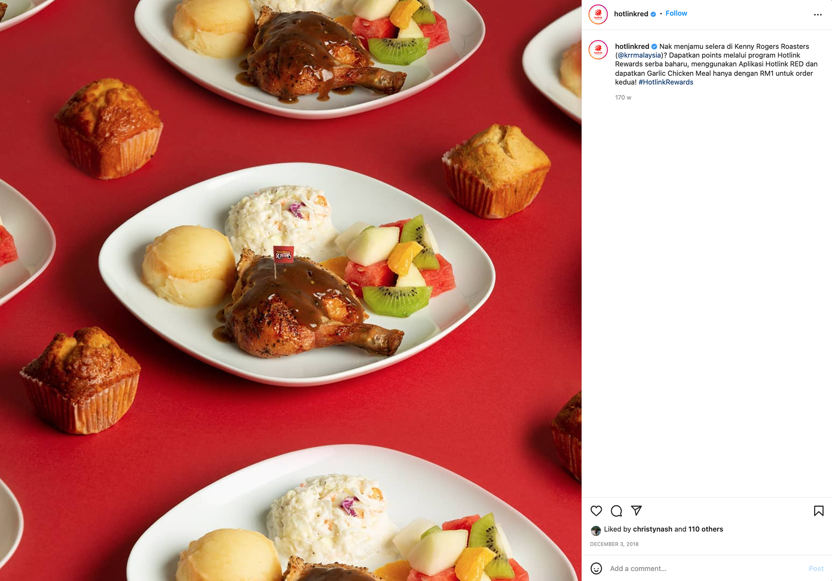The image size is (832, 581).
Task: Click the hotlinkred username in header
Action: click(631, 14)
